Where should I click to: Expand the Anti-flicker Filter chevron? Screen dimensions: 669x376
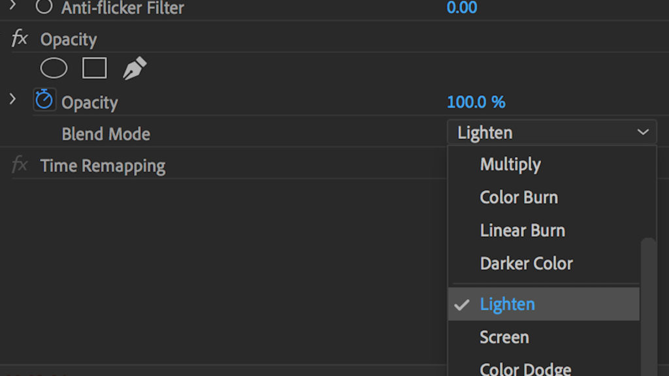(x=12, y=7)
